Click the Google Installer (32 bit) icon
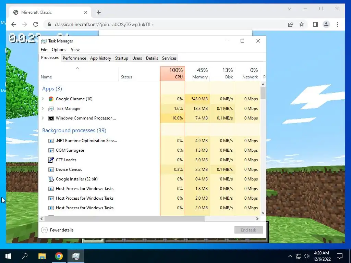 [x=51, y=179]
